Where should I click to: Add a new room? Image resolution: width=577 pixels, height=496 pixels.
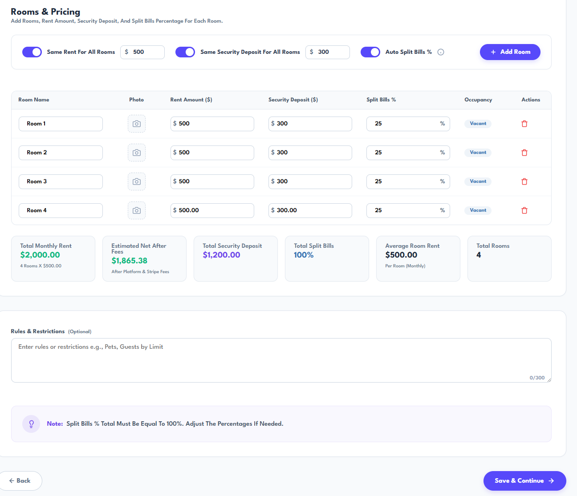(510, 52)
